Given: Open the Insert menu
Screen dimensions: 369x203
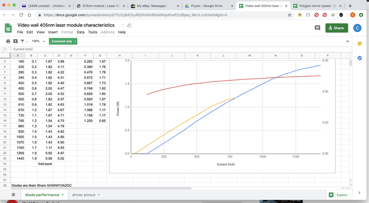Looking at the screenshot, I should tap(53, 32).
